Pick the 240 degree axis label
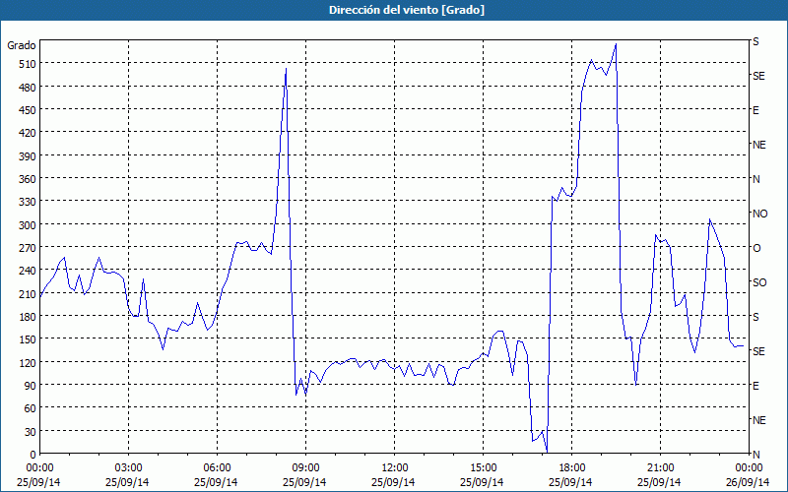The width and height of the screenshot is (788, 492). click(x=28, y=272)
